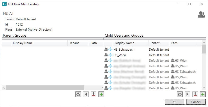The image size is (208, 107).
Task: Click the External (Active-Directory) flags value
Action: point(34,30)
